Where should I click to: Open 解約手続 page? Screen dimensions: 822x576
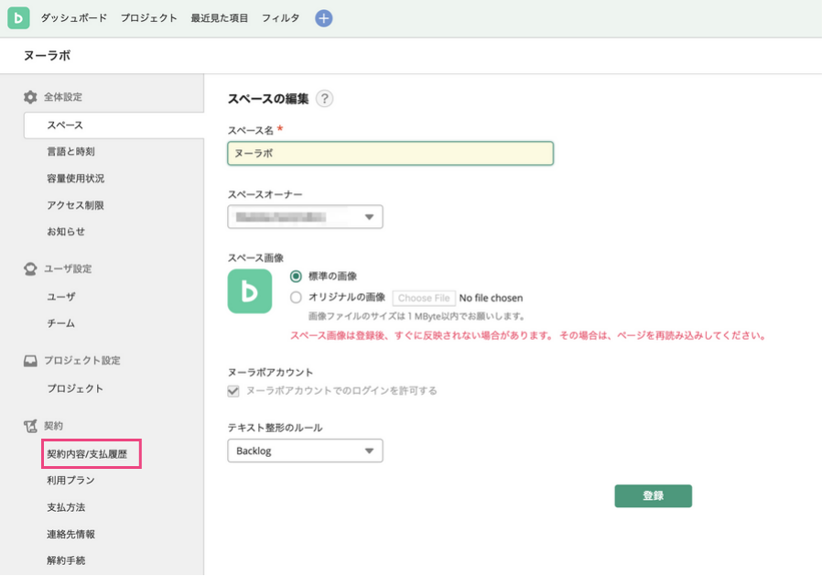click(66, 560)
